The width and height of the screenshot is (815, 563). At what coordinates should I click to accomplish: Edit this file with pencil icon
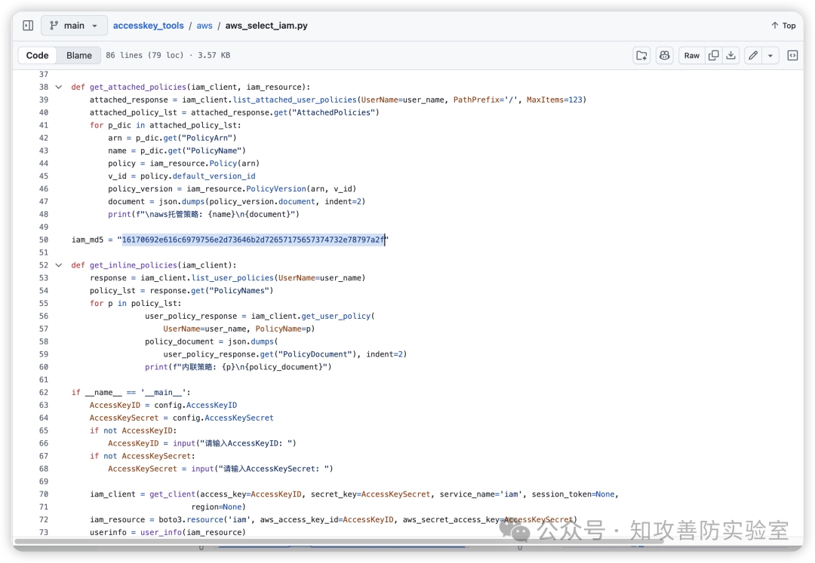pos(753,56)
